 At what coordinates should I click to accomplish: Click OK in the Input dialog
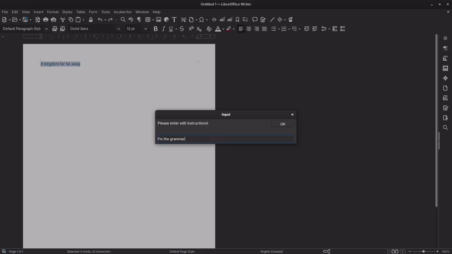point(282,124)
